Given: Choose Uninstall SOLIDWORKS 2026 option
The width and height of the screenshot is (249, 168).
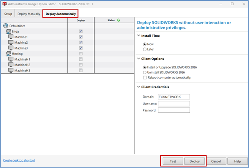Looking at the screenshot, I should (x=145, y=72).
